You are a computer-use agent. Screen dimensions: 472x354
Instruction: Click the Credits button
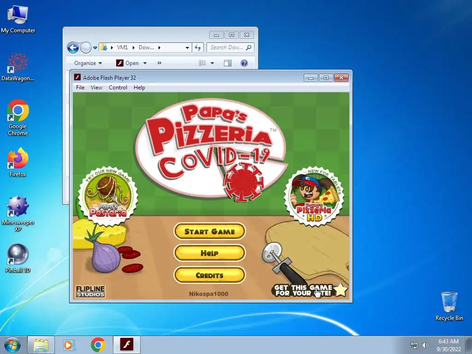[210, 275]
